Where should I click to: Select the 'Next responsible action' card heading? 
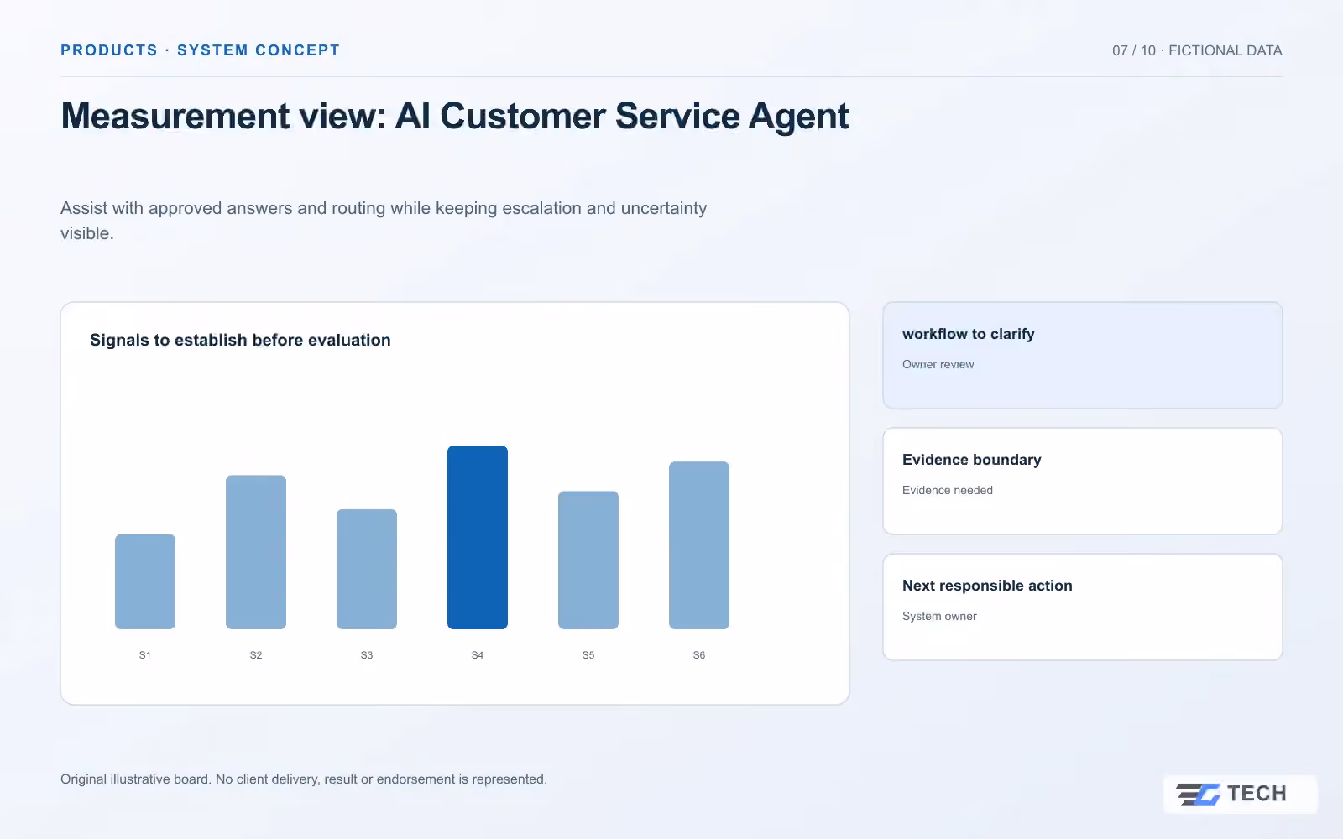coord(987,586)
